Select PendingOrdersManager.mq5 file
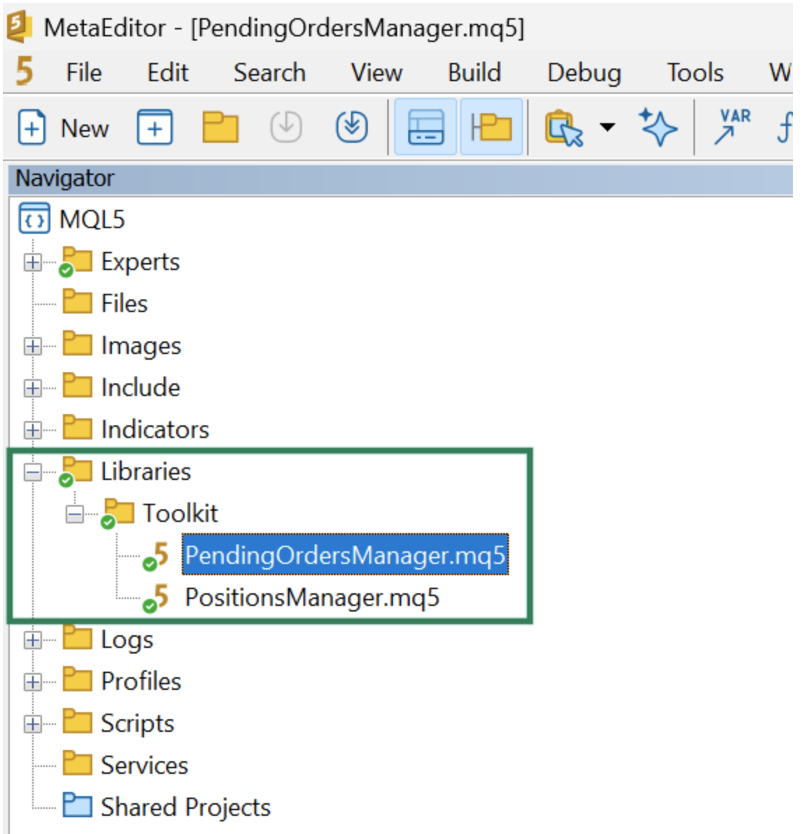Viewport: 804px width, 834px height. point(345,555)
